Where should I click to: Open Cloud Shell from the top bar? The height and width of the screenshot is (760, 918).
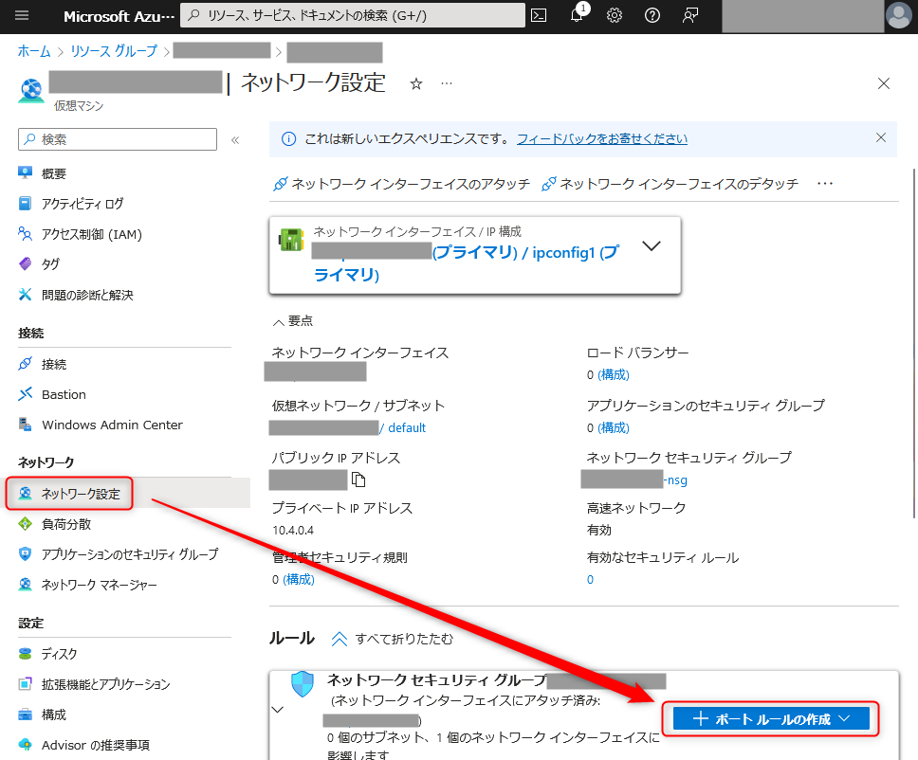coord(539,16)
